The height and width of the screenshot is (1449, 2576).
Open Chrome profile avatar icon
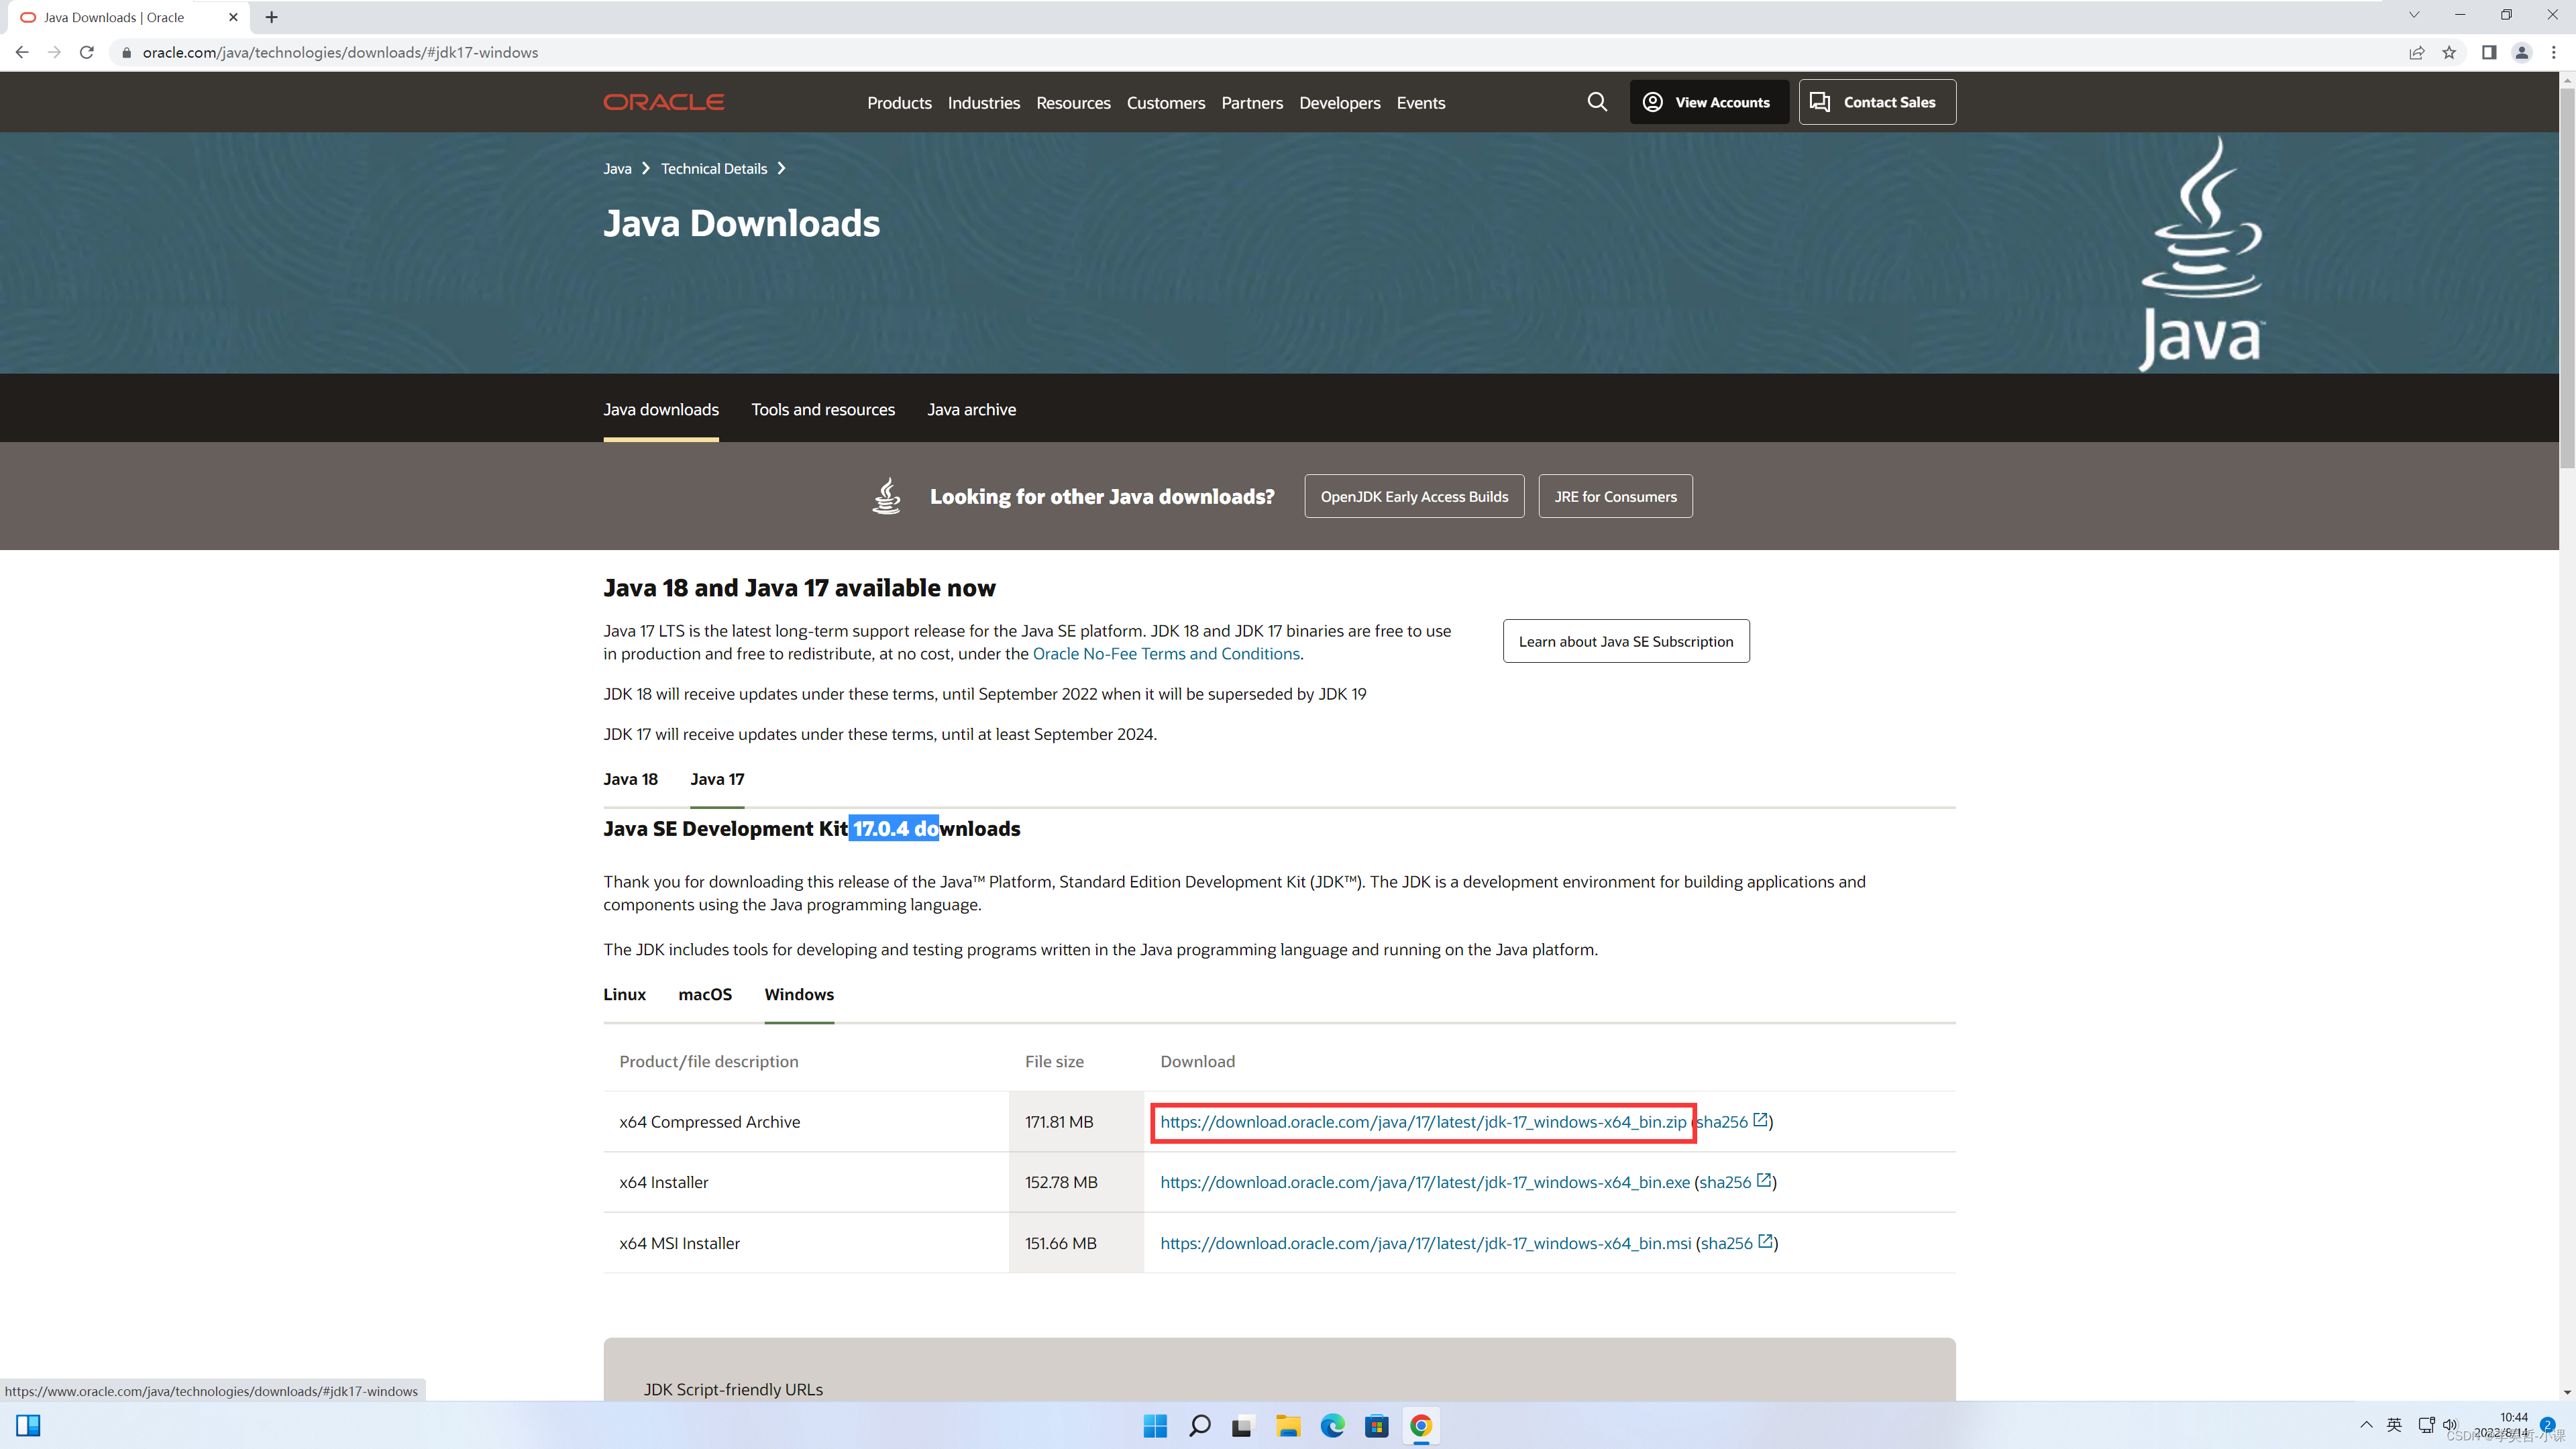pyautogui.click(x=2521, y=52)
